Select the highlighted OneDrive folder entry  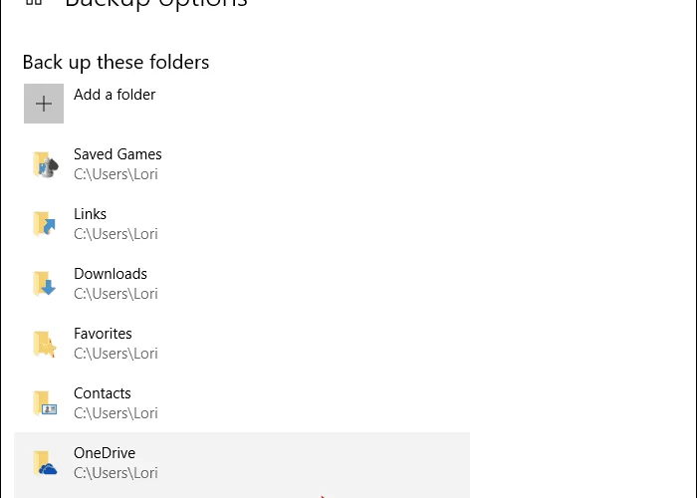tap(242, 465)
